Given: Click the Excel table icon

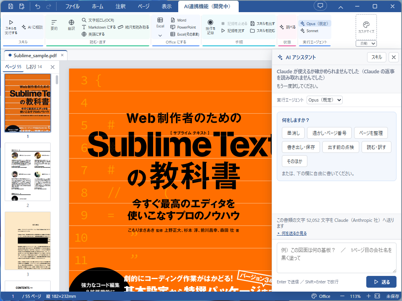Looking at the screenshot, I should tap(160, 22).
